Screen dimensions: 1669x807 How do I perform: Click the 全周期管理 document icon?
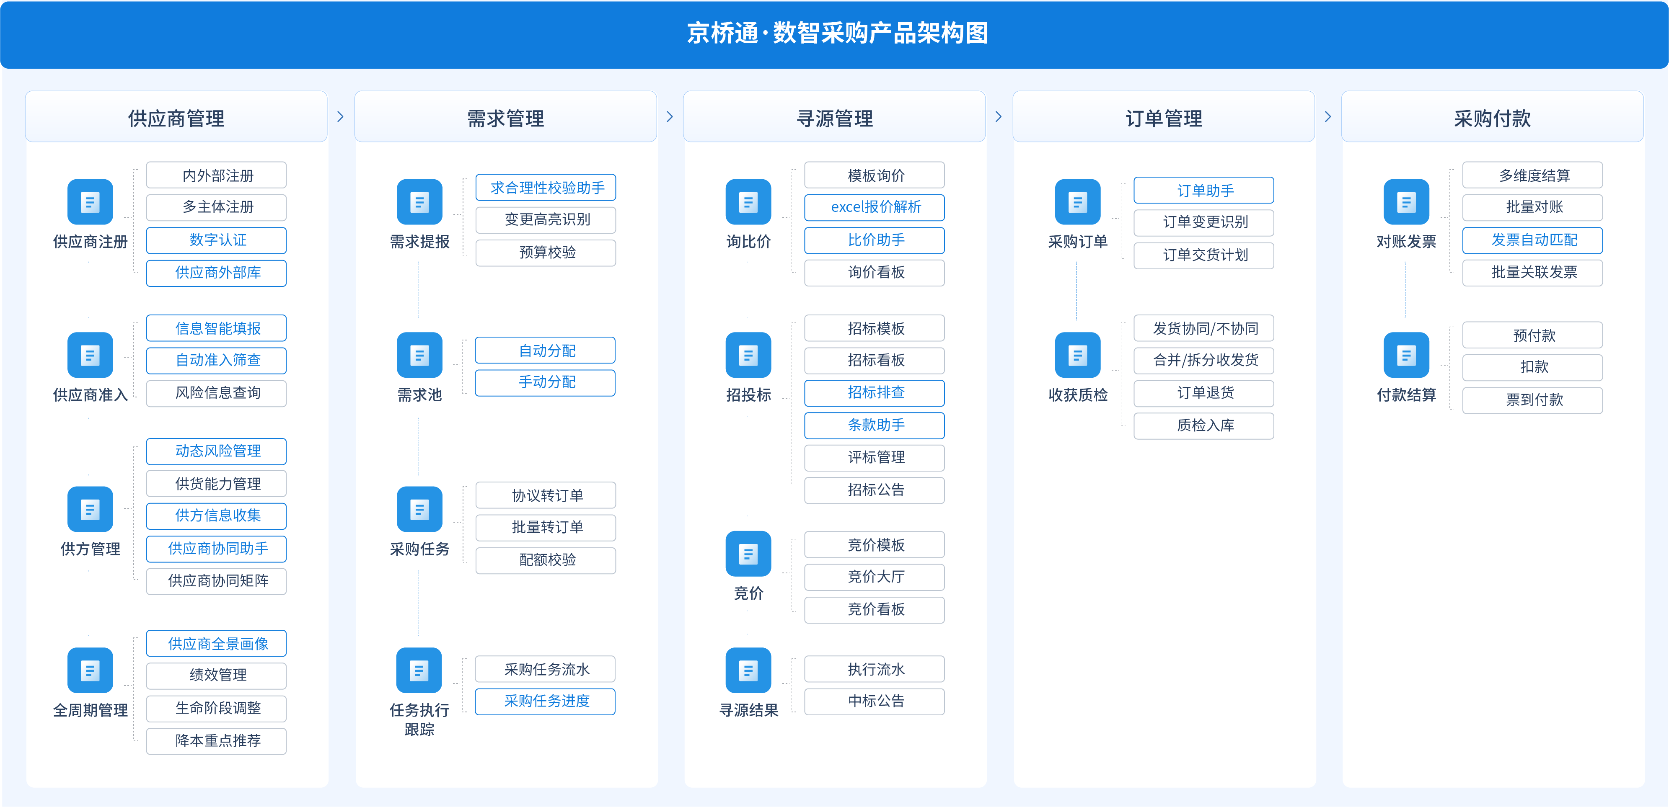(90, 670)
